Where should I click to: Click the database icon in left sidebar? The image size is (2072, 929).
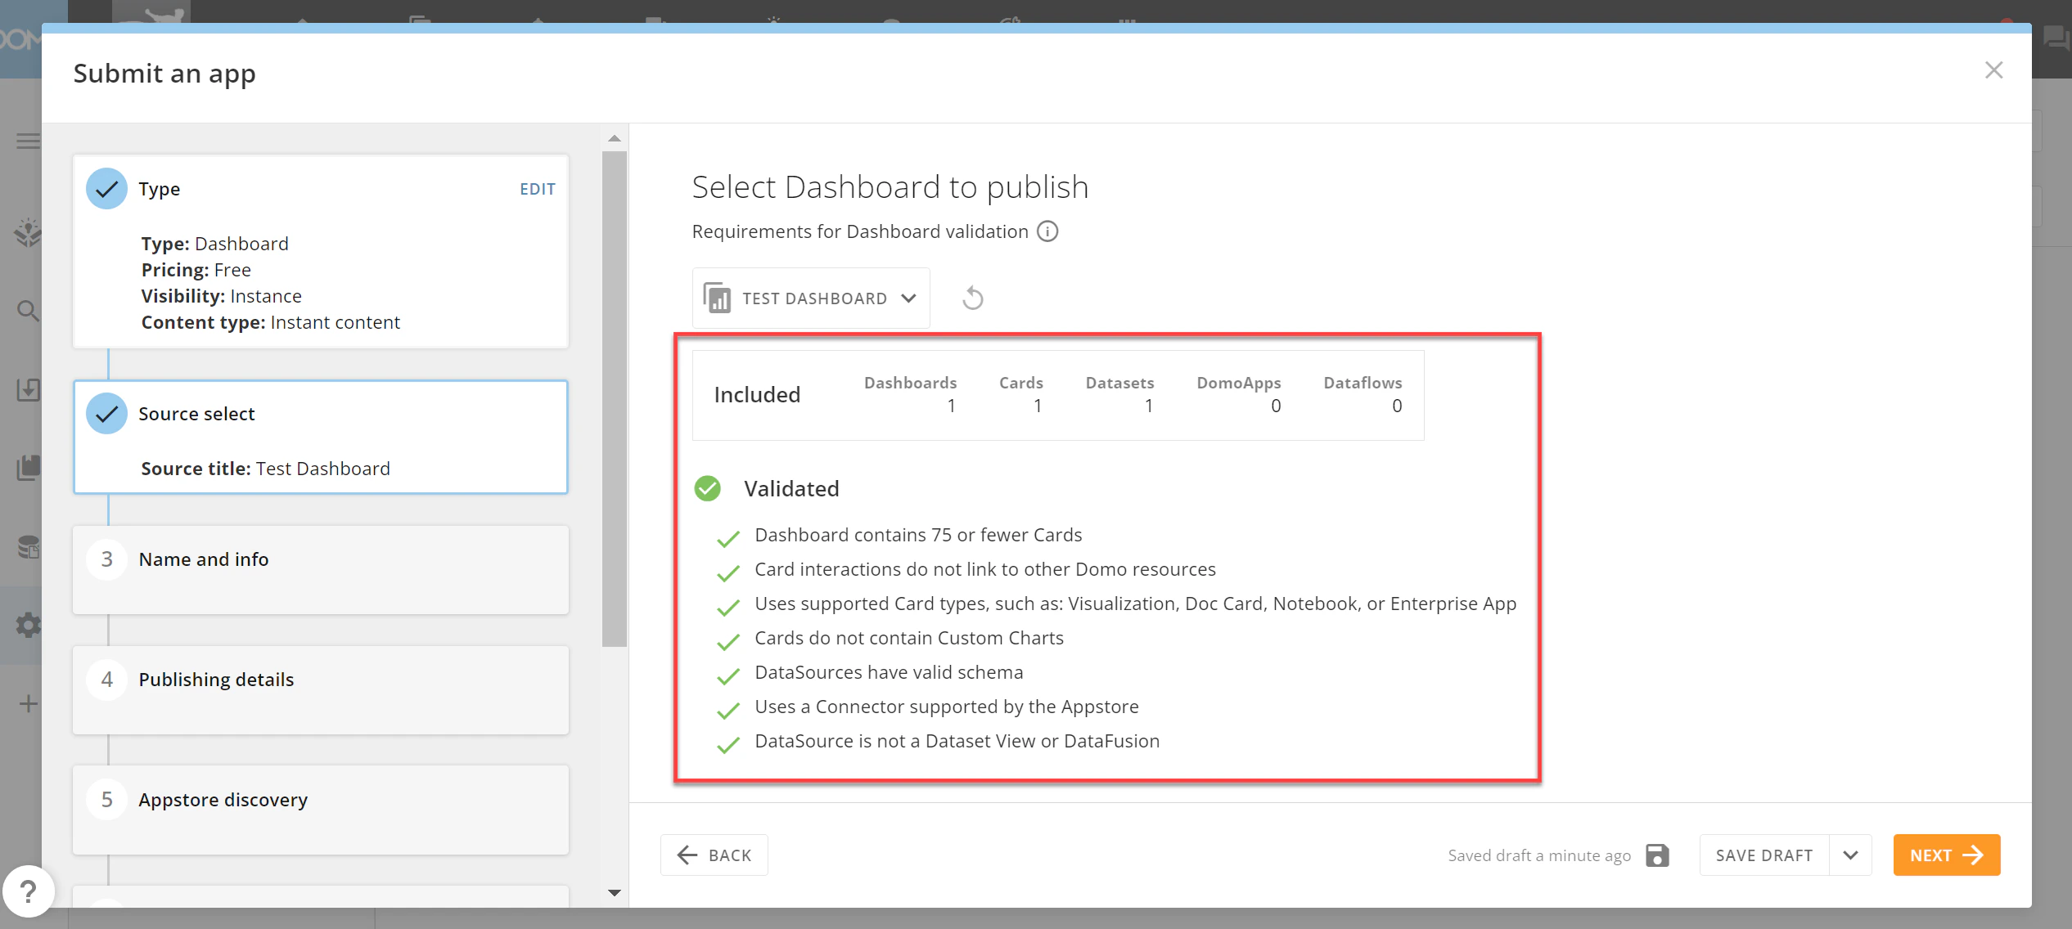pos(28,546)
